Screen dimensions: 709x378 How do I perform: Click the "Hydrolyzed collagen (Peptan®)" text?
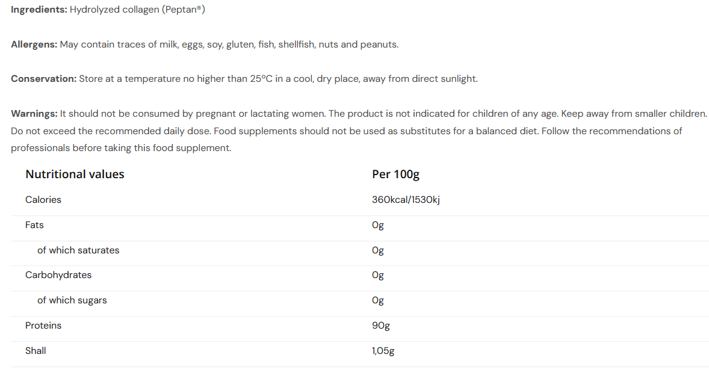point(137,10)
